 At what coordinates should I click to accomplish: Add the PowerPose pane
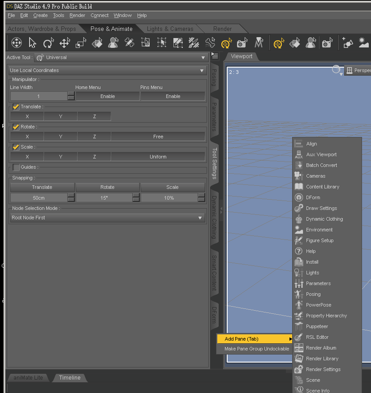tap(319, 305)
